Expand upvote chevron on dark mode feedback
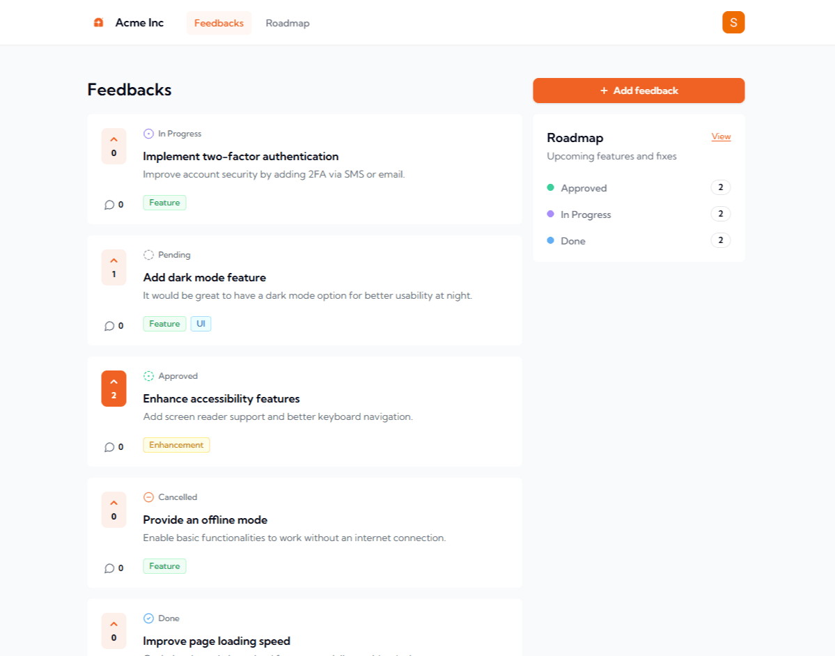This screenshot has height=656, width=835. tap(114, 263)
